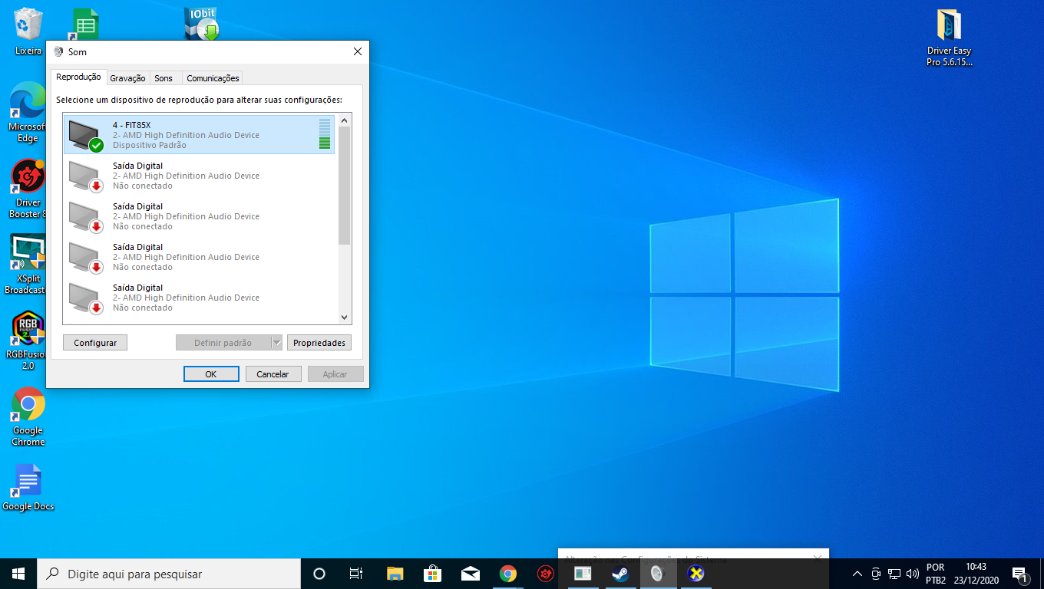Click the device list scroll-down arrow
The height and width of the screenshot is (589, 1044).
pyautogui.click(x=344, y=318)
